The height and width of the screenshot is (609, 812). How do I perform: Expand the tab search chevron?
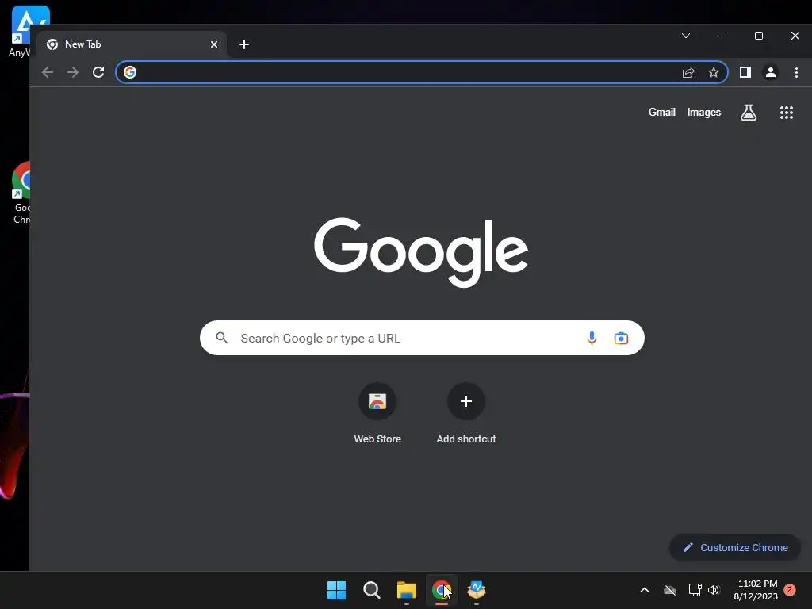point(686,36)
